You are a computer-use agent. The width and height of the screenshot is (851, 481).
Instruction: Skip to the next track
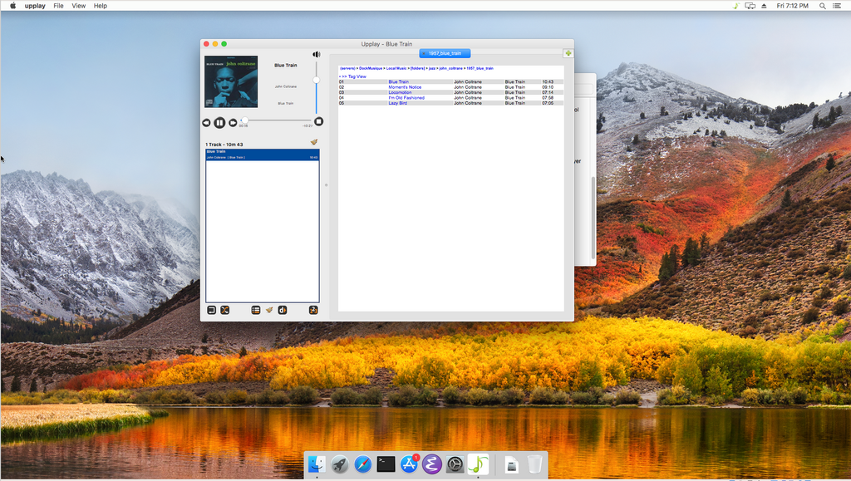pos(234,123)
